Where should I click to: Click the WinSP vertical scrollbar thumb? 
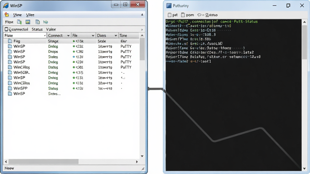[142, 49]
